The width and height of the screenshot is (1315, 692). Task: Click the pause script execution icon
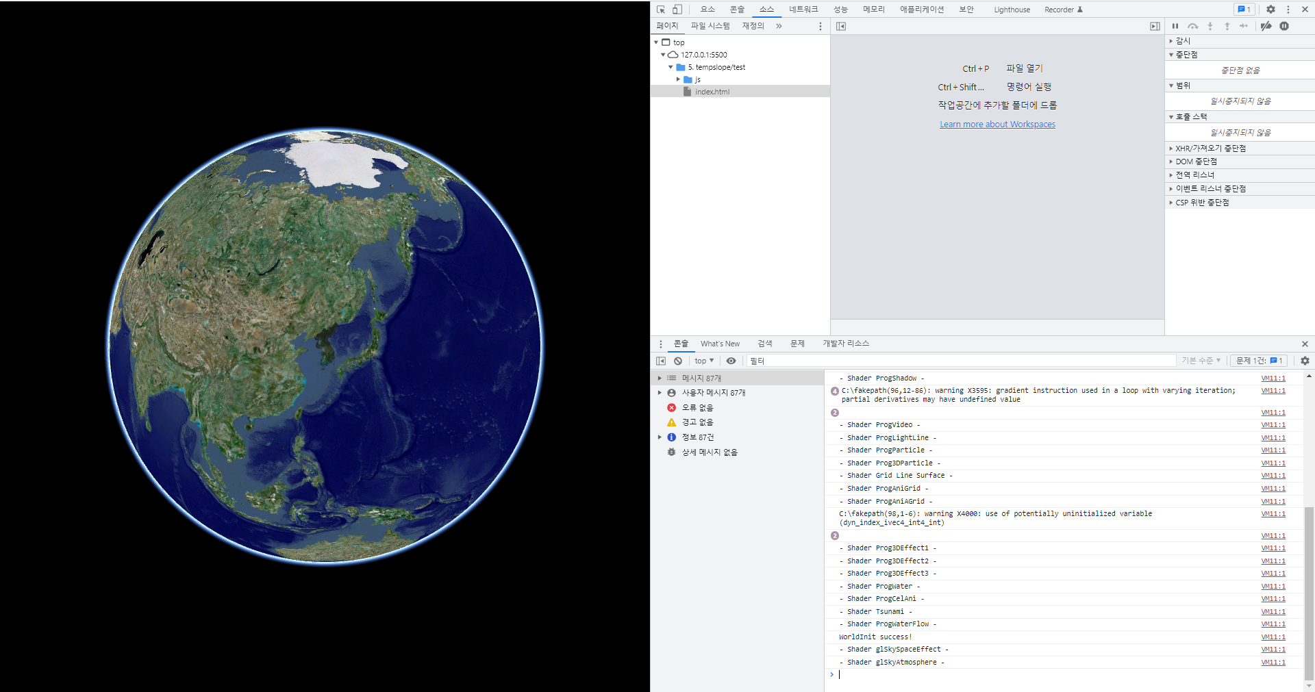click(x=1175, y=26)
